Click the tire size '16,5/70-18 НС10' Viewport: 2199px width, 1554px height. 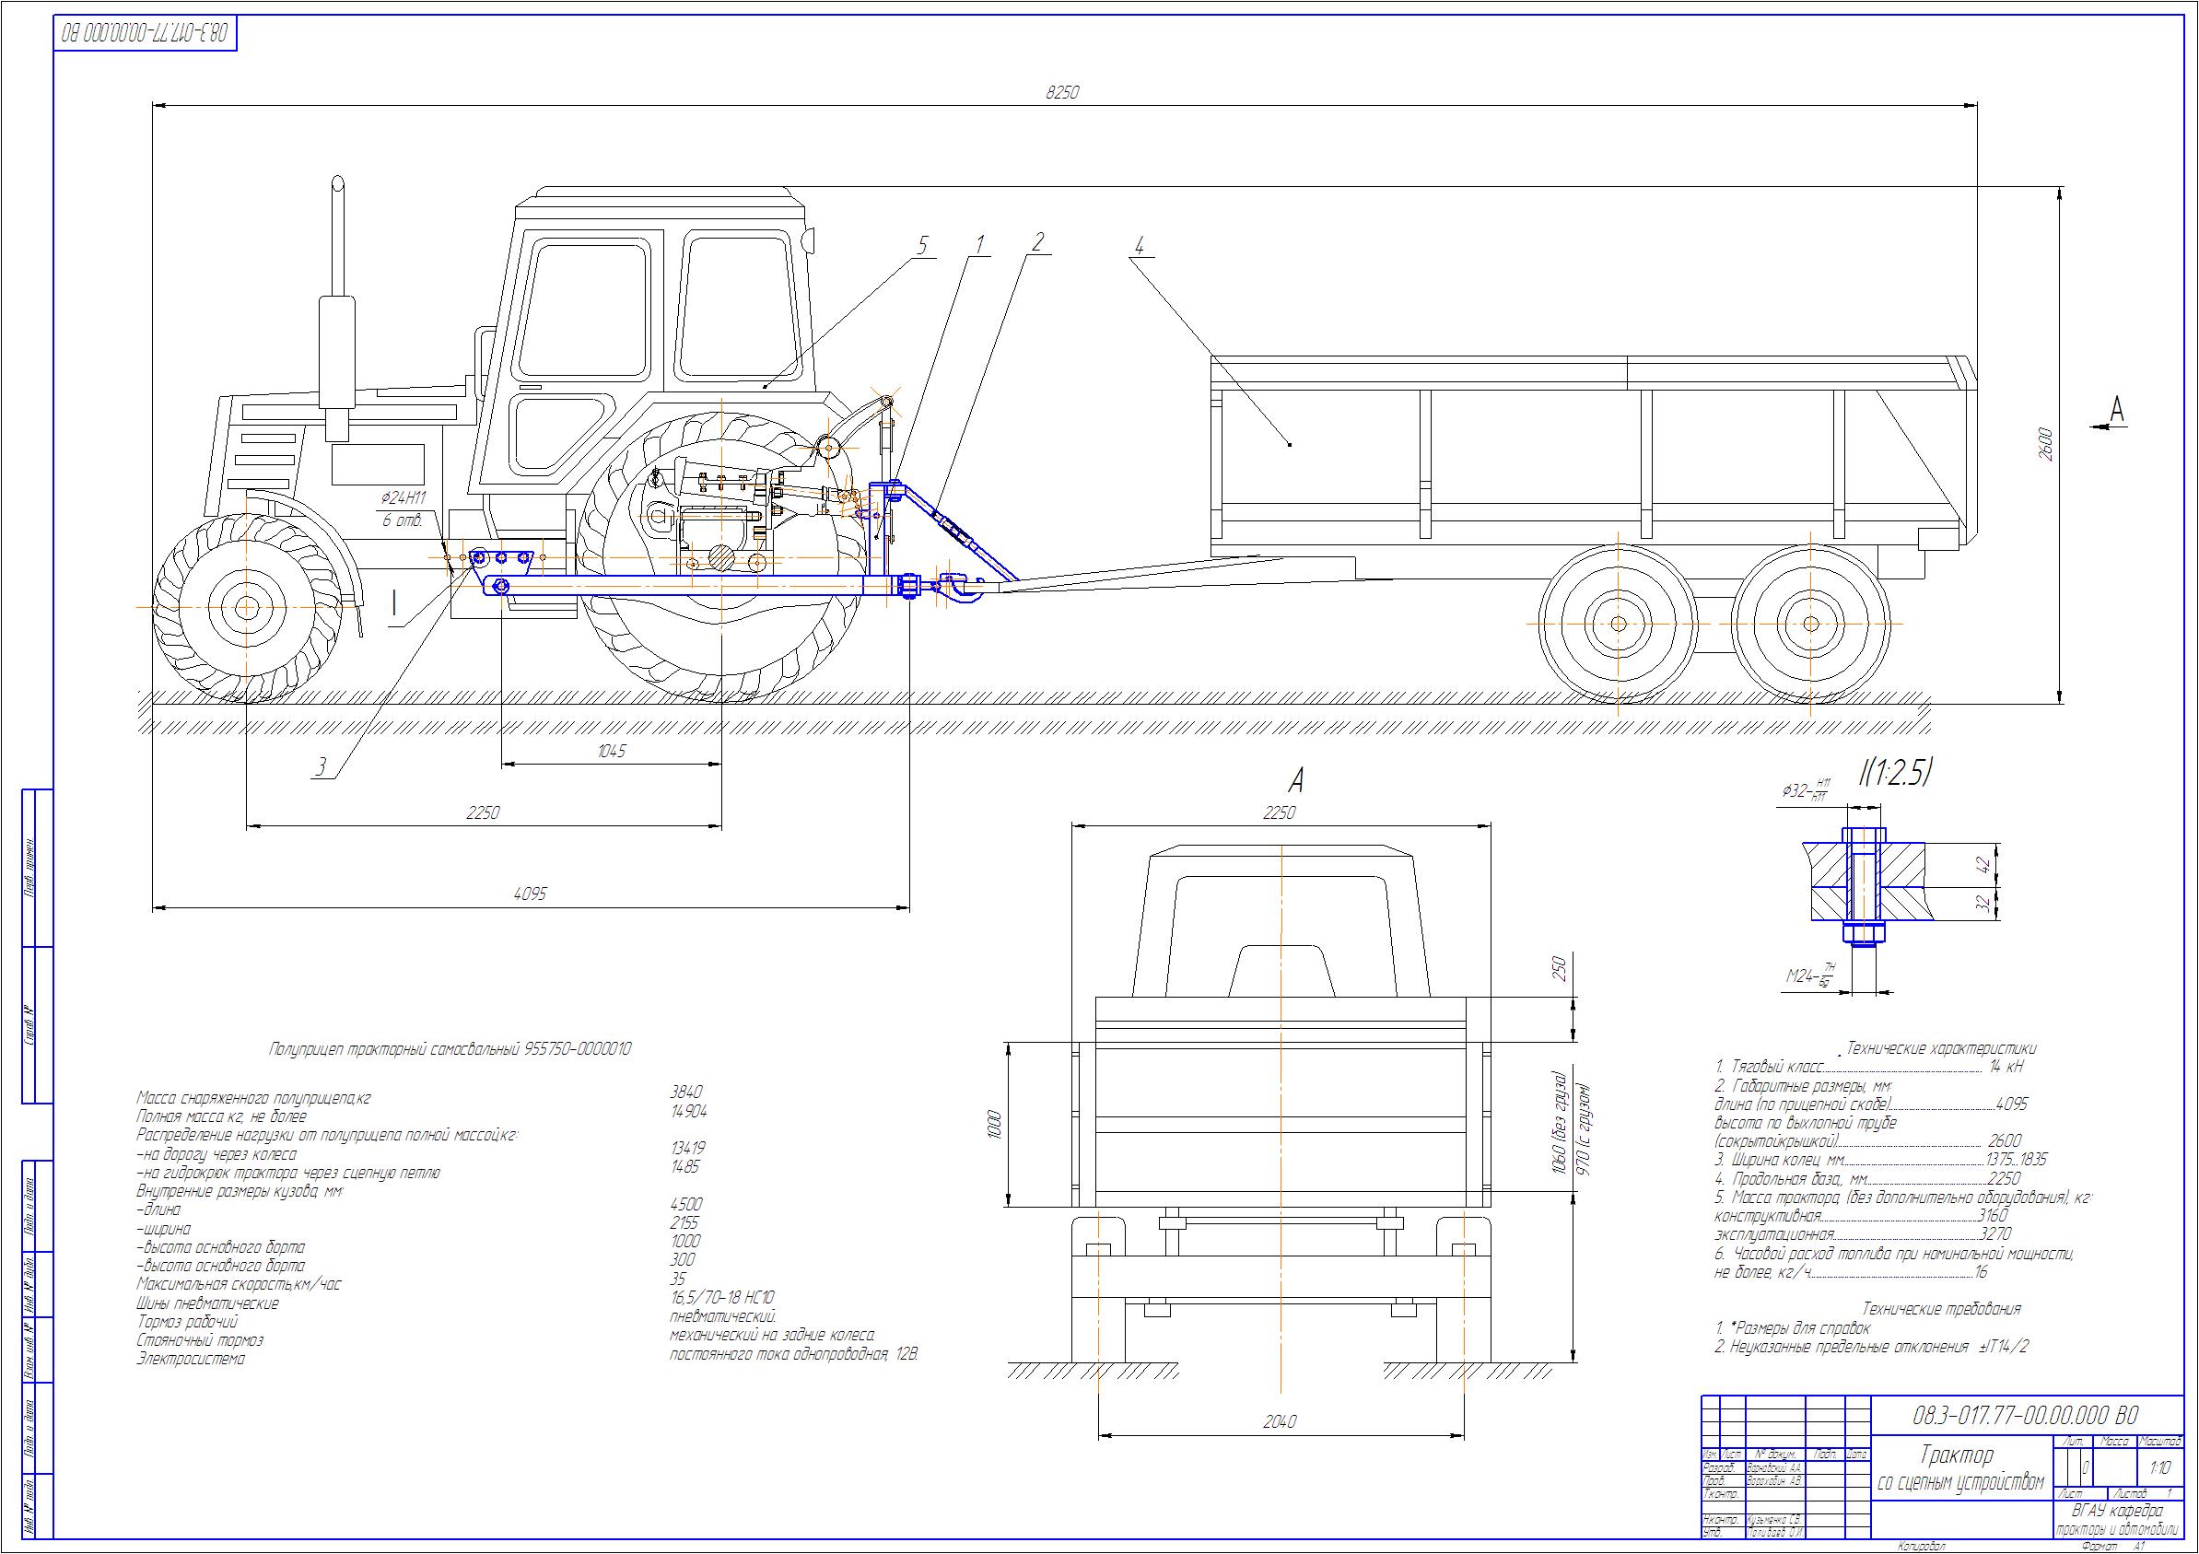[723, 1297]
